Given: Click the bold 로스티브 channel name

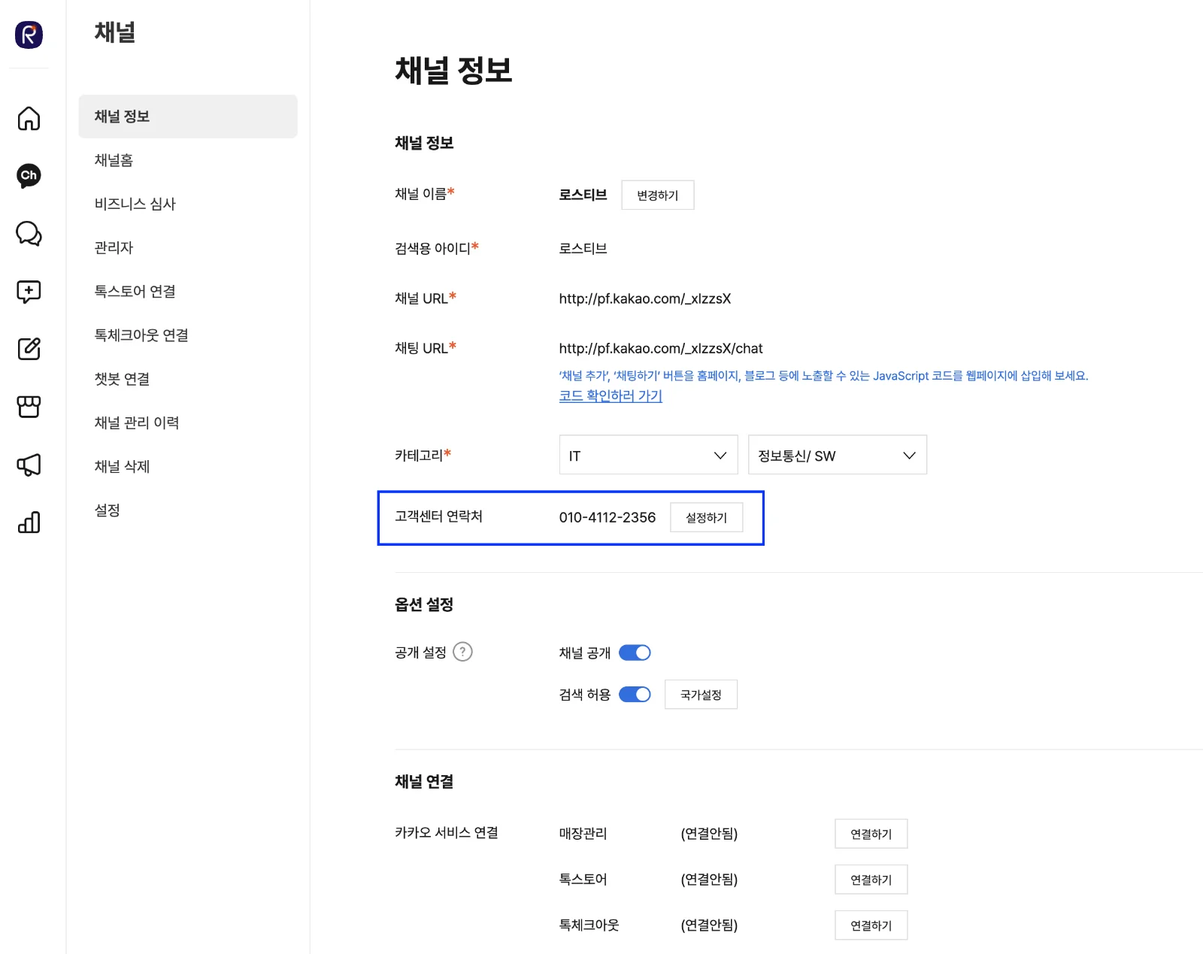Looking at the screenshot, I should tap(583, 195).
